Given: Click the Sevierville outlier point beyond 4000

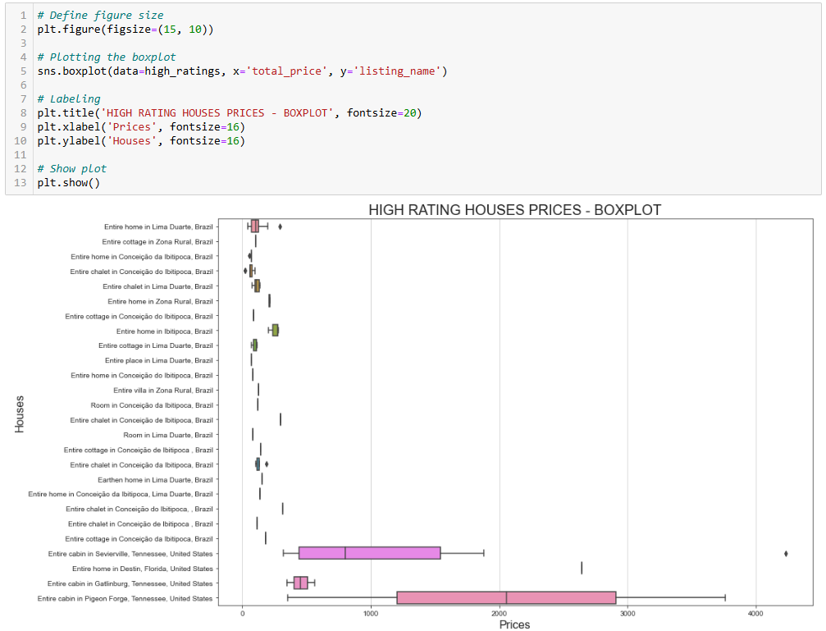Looking at the screenshot, I should coord(786,553).
